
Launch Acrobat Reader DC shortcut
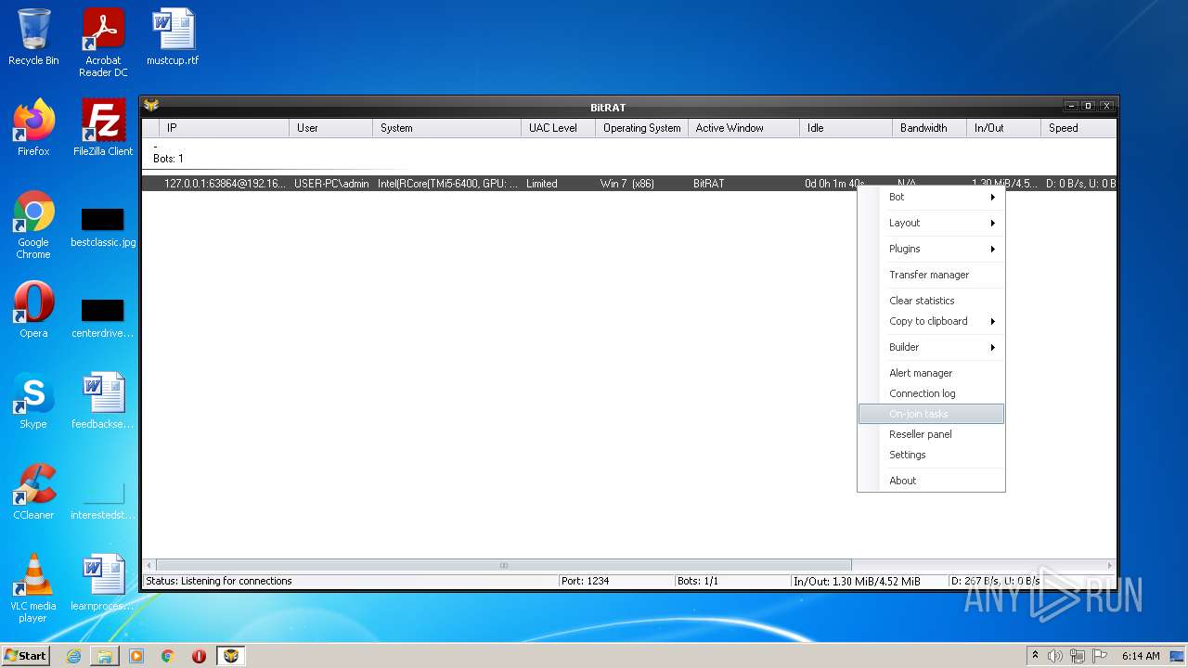point(103,44)
